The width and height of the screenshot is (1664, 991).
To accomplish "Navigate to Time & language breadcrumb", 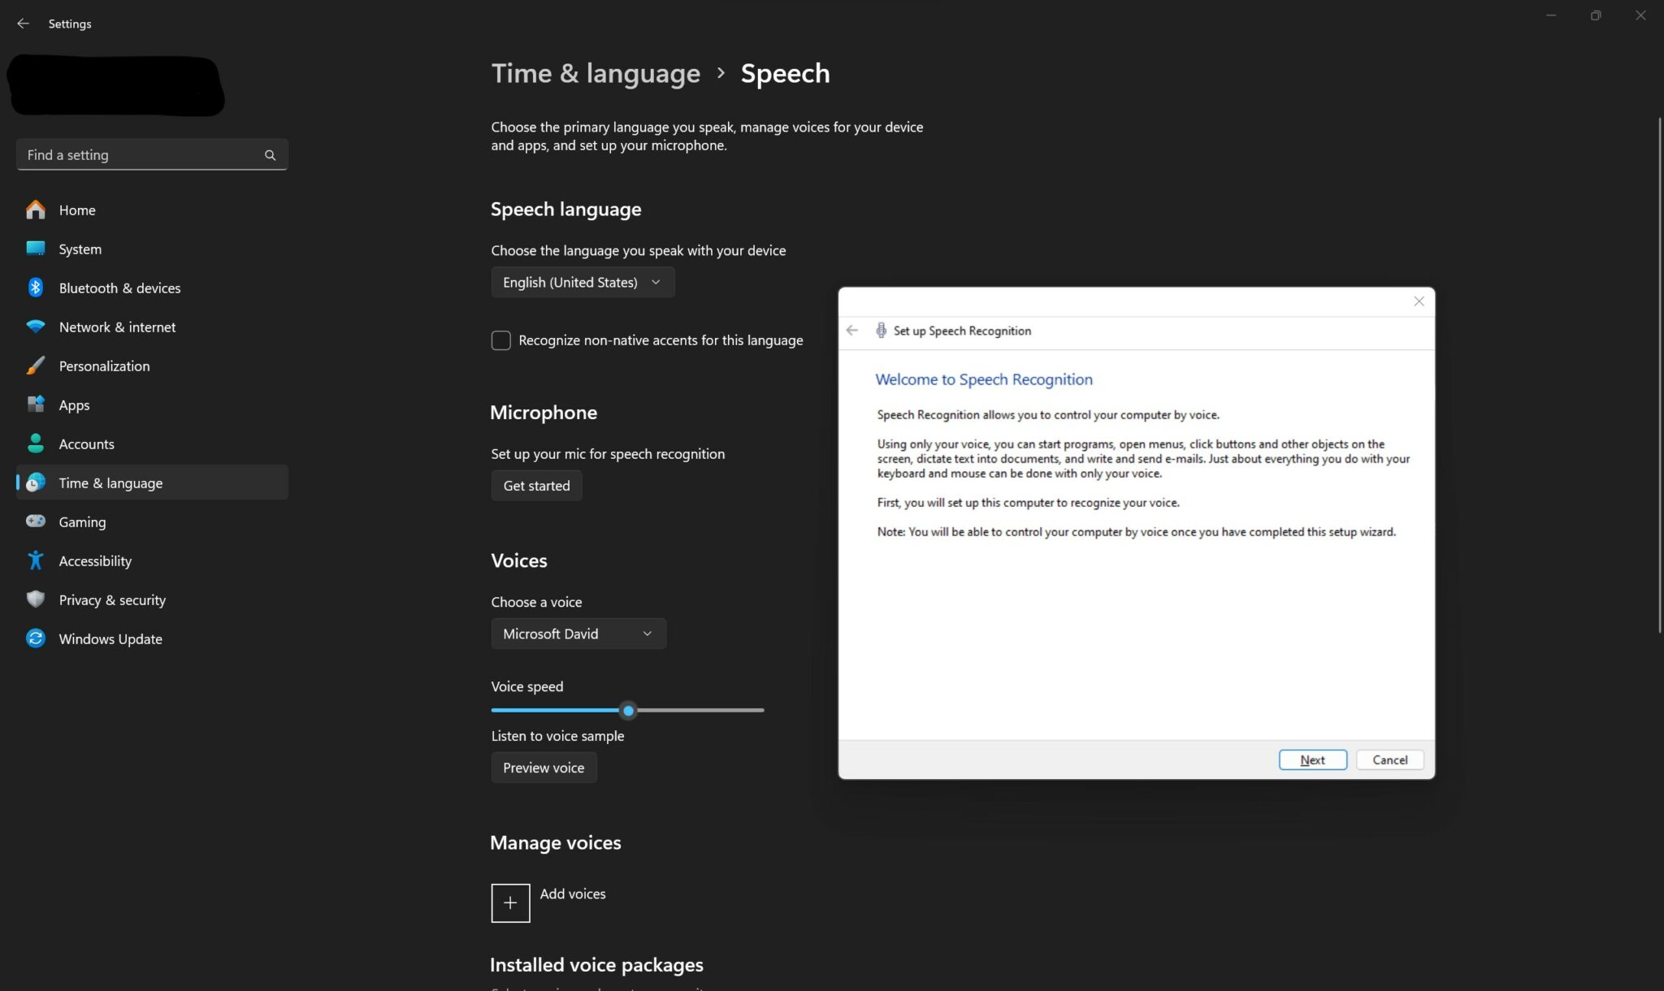I will [595, 73].
